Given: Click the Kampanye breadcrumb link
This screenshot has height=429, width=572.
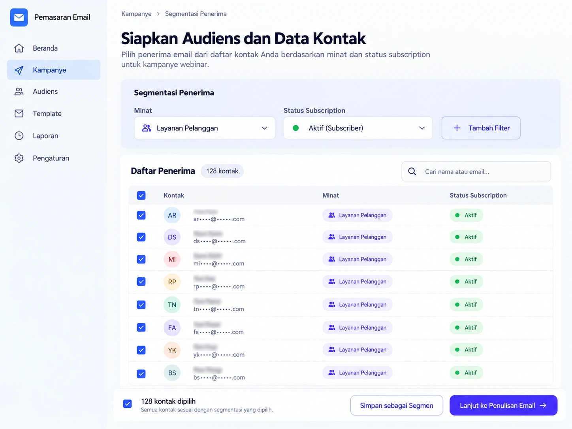Looking at the screenshot, I should tap(136, 14).
